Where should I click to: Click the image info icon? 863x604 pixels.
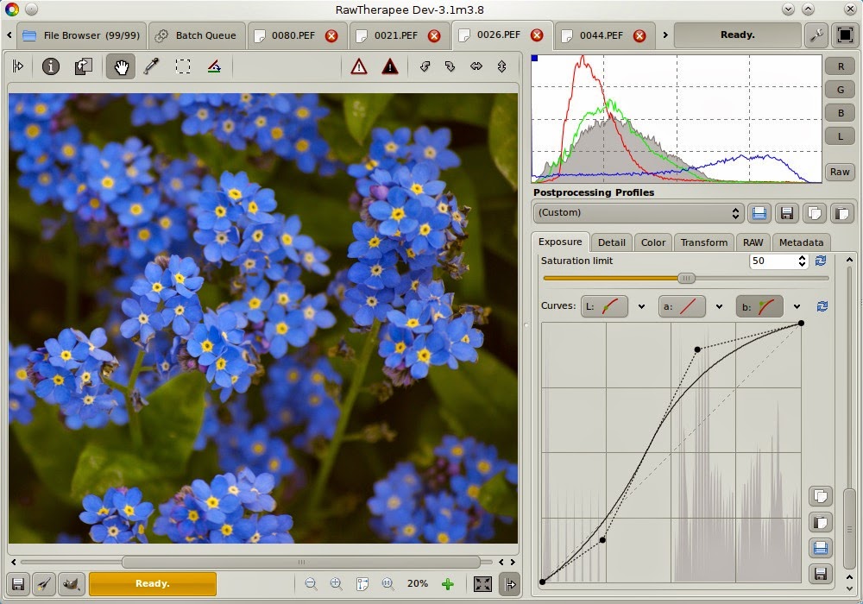51,66
